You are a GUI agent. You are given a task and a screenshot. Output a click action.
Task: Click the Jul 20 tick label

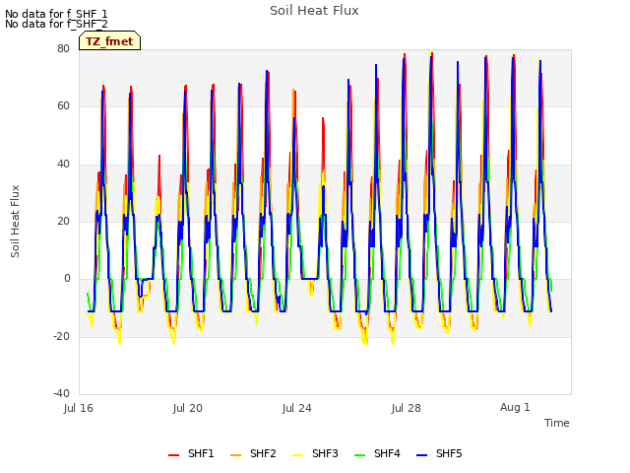tap(188, 408)
